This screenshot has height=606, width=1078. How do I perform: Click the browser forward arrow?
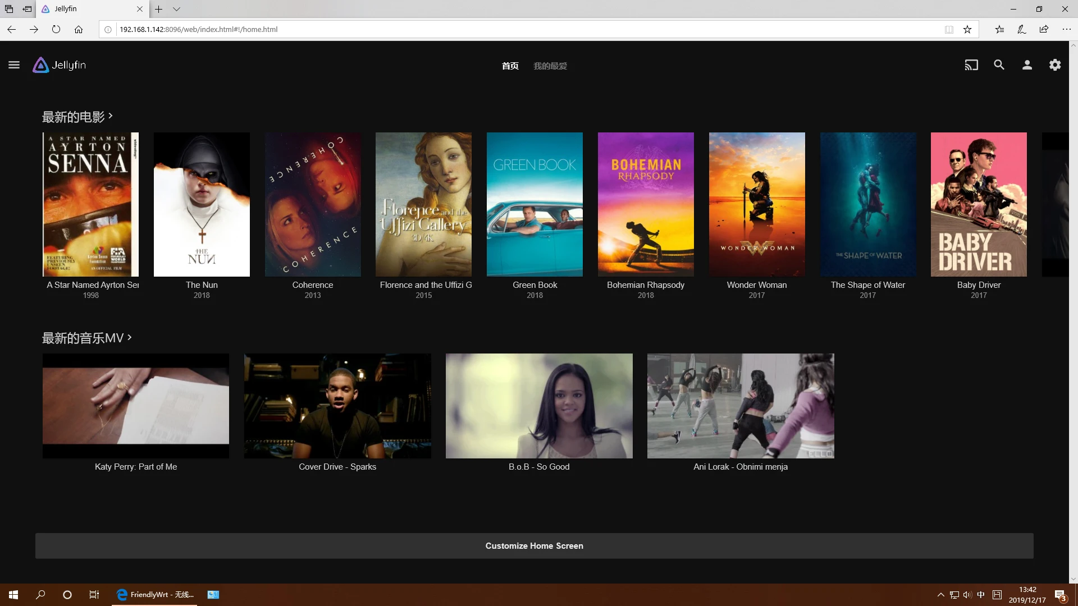click(34, 29)
